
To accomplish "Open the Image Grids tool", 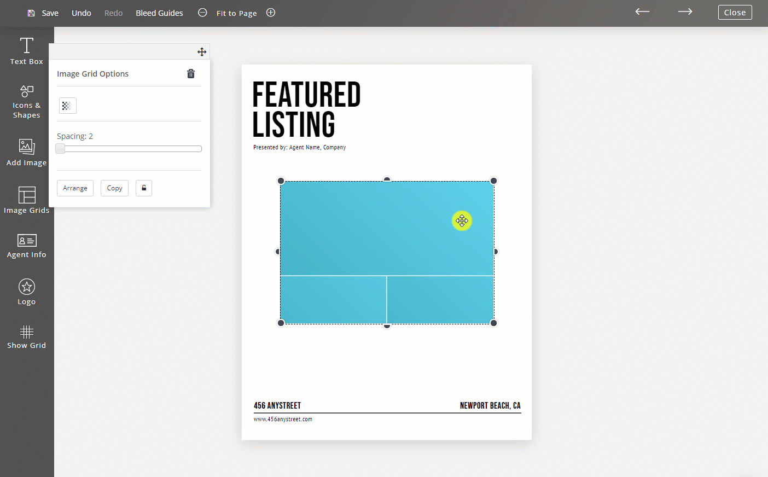I will click(x=26, y=200).
